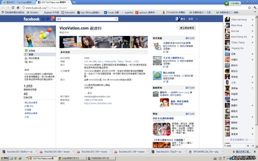Click the browser back arrow

(3, 8)
